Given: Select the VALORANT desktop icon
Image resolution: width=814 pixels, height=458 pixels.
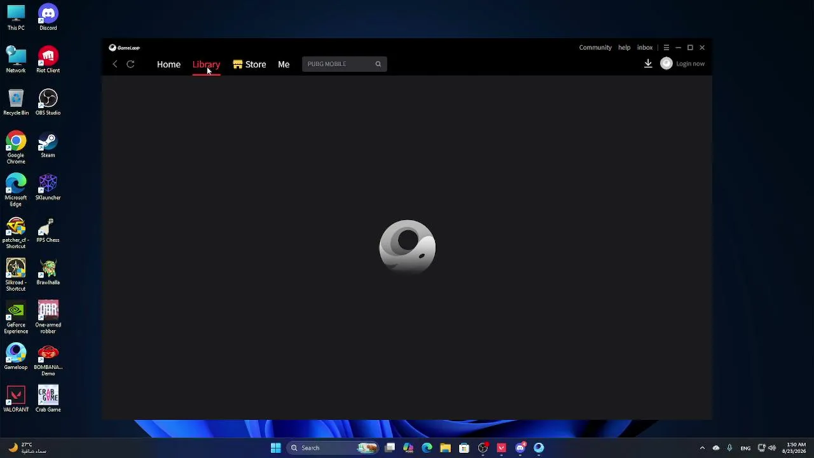Looking at the screenshot, I should [16, 399].
